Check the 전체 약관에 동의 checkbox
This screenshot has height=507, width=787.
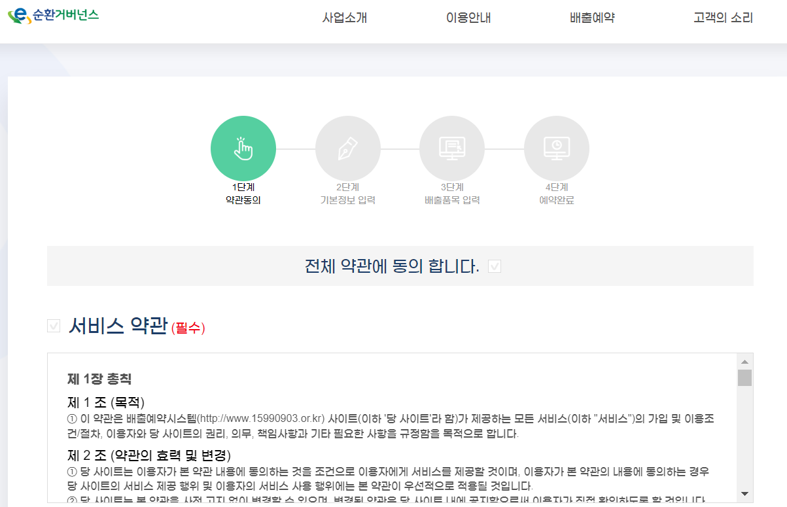point(494,266)
